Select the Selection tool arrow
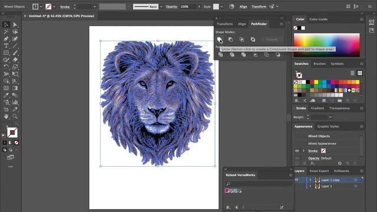Viewport: 377px width, 212px height. [x=6, y=25]
